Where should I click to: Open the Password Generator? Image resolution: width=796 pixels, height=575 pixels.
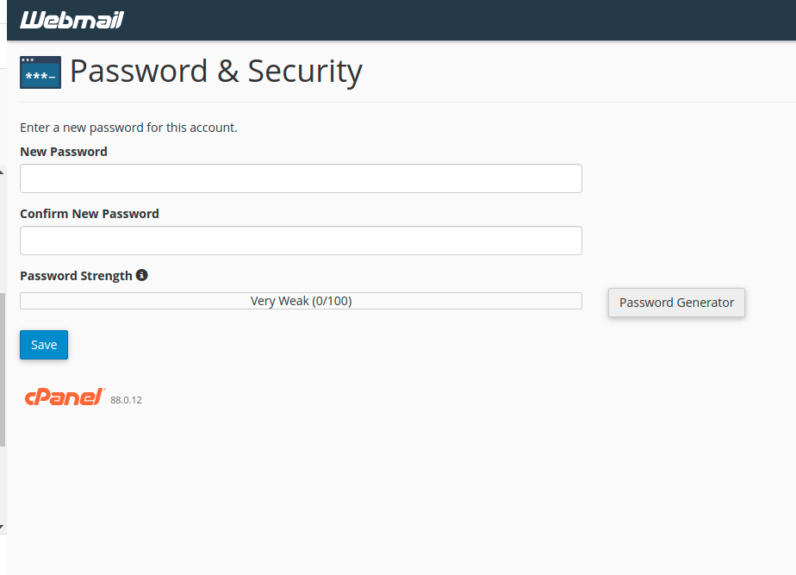pos(676,303)
